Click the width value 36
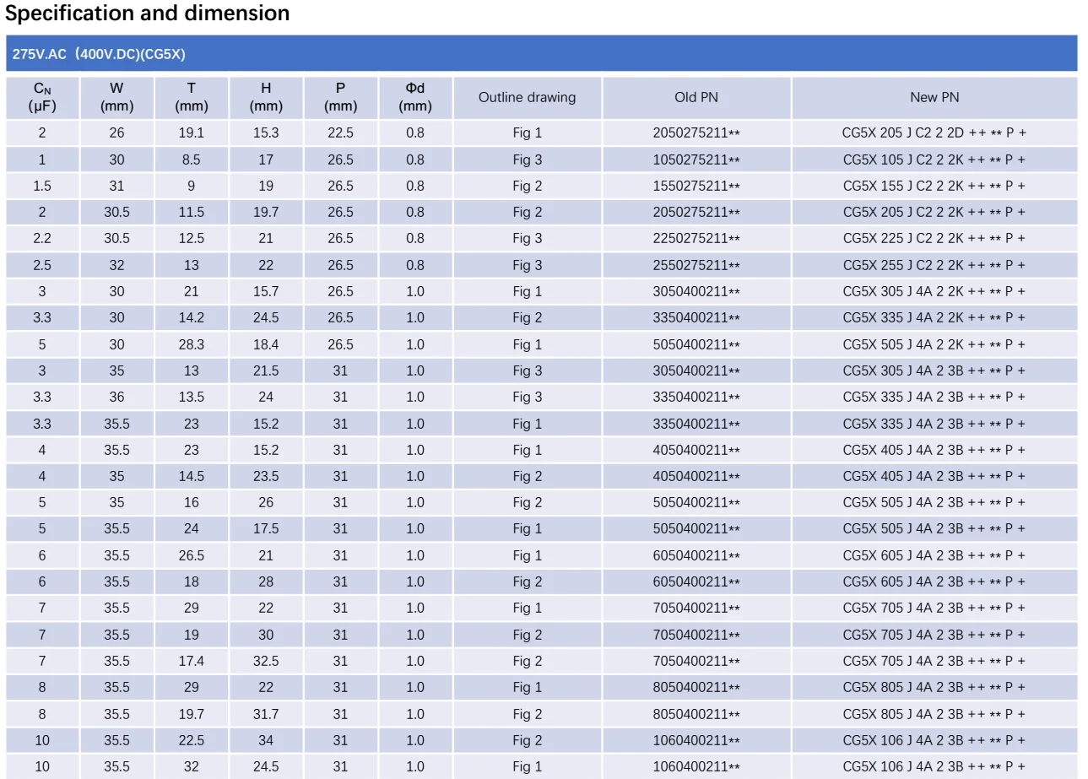This screenshot has height=779, width=1088. pos(116,397)
